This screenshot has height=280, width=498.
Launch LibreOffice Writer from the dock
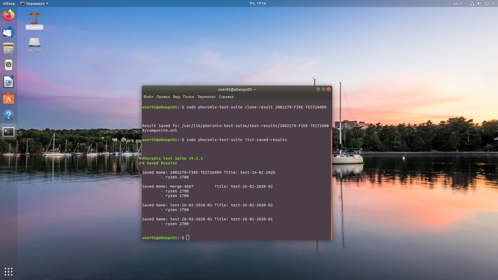pos(8,82)
